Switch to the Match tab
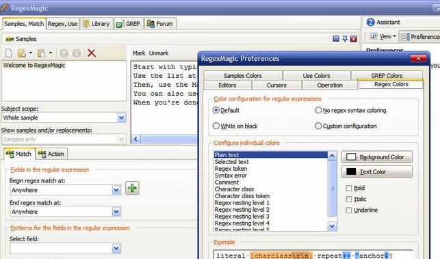The width and height of the screenshot is (440, 259). [x=19, y=154]
